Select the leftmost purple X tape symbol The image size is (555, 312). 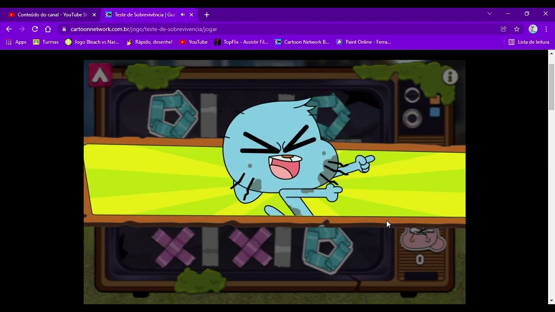[x=173, y=247]
